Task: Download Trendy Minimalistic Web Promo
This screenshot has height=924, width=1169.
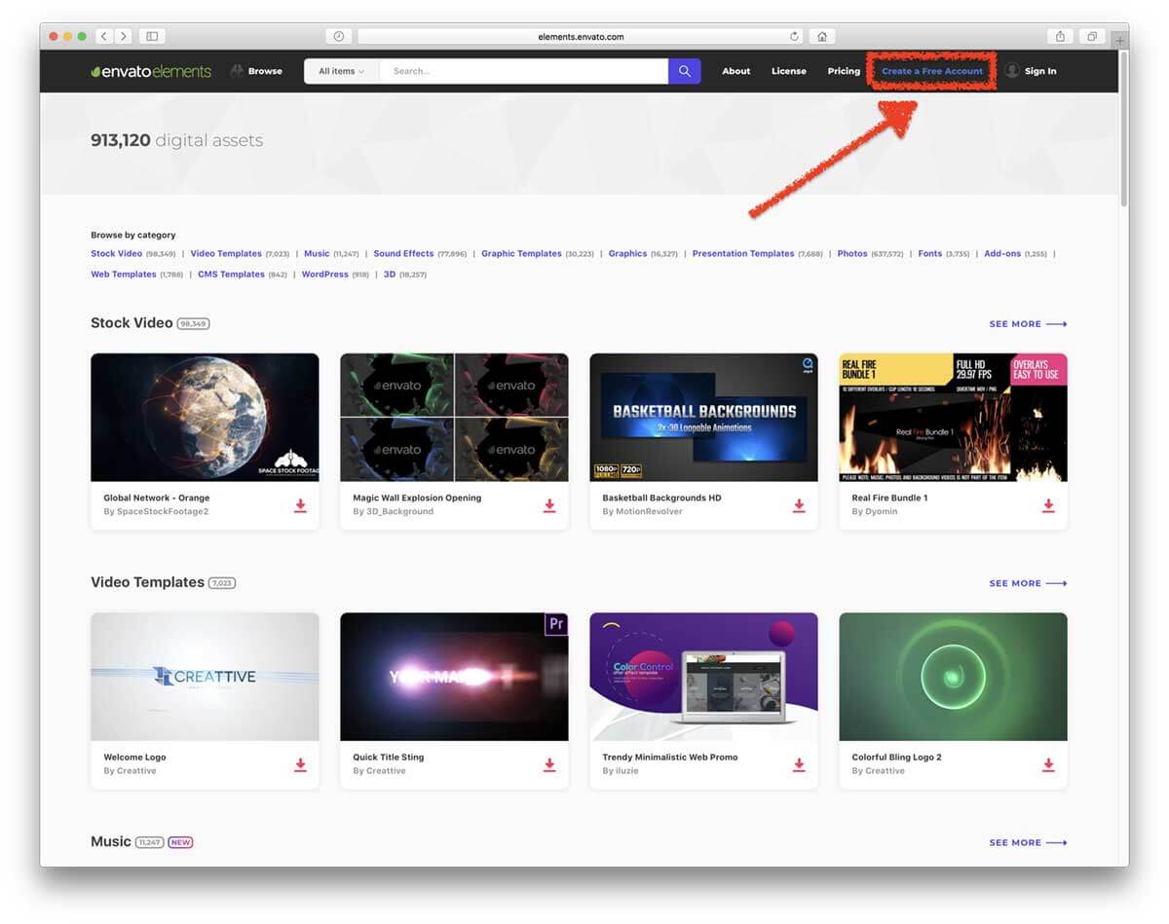Action: click(799, 764)
